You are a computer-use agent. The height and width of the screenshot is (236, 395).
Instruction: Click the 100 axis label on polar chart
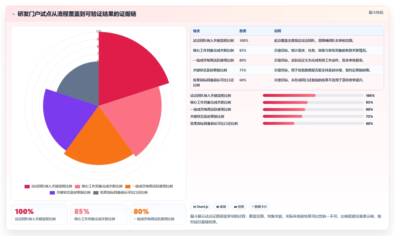99,32
